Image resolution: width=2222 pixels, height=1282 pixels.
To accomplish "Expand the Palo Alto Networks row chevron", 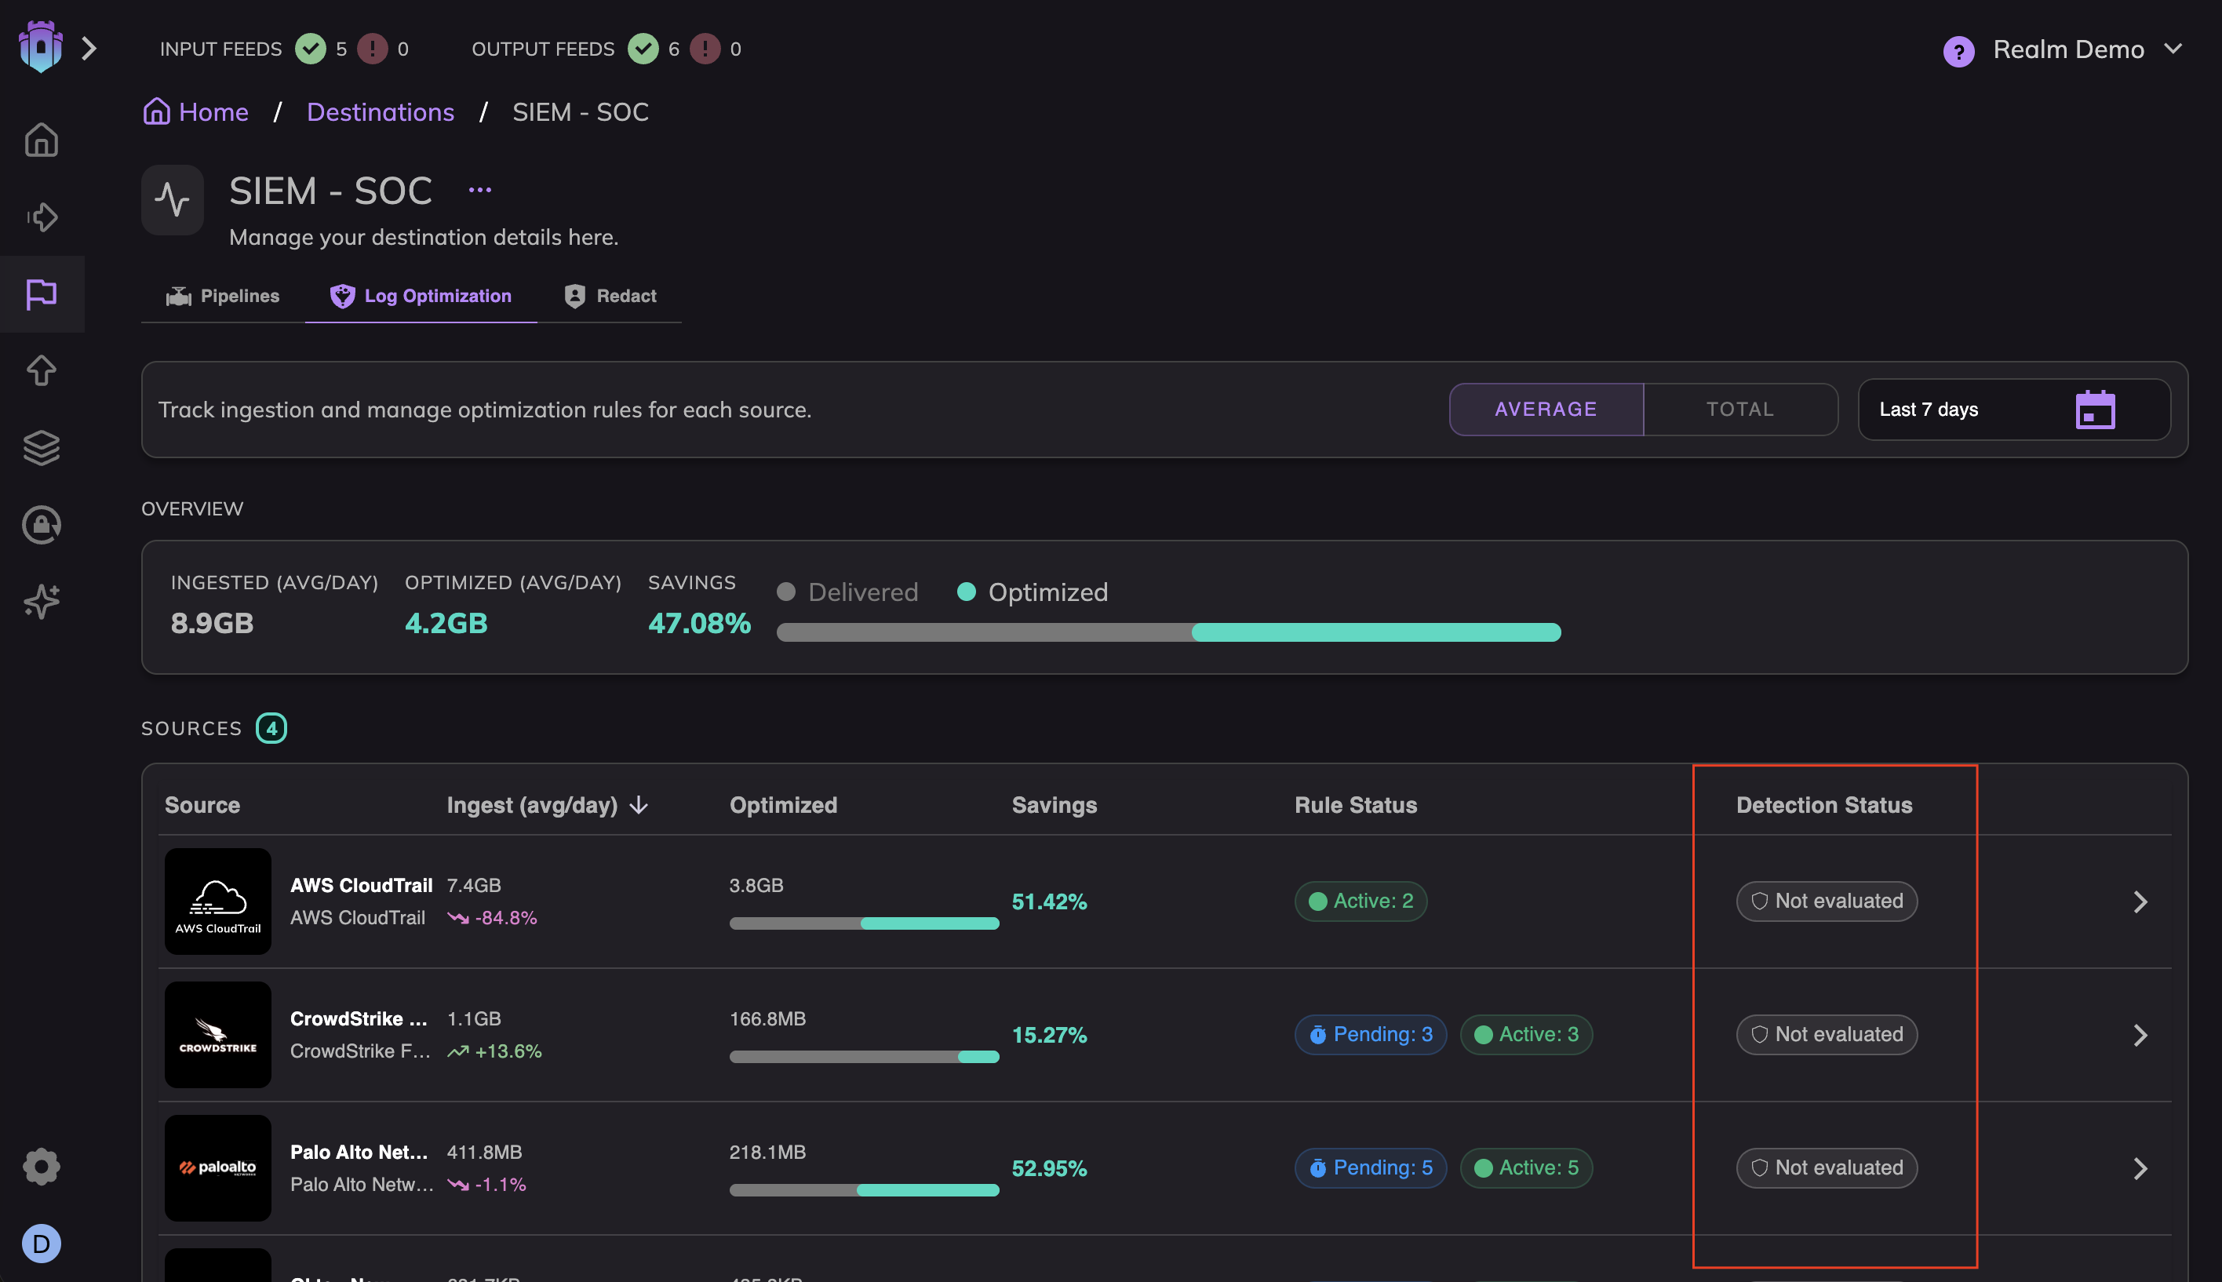I will [x=2140, y=1168].
